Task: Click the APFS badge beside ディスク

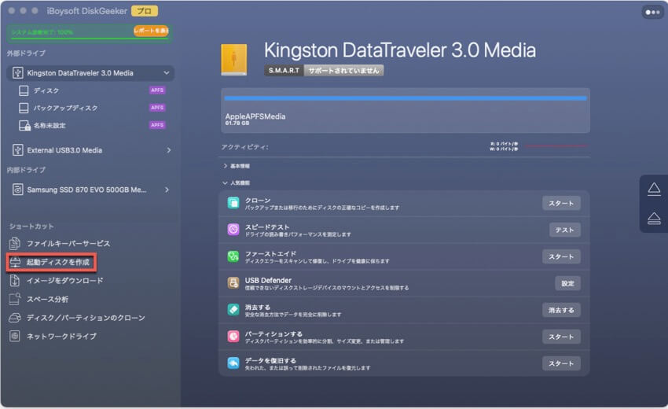Action: [x=157, y=90]
